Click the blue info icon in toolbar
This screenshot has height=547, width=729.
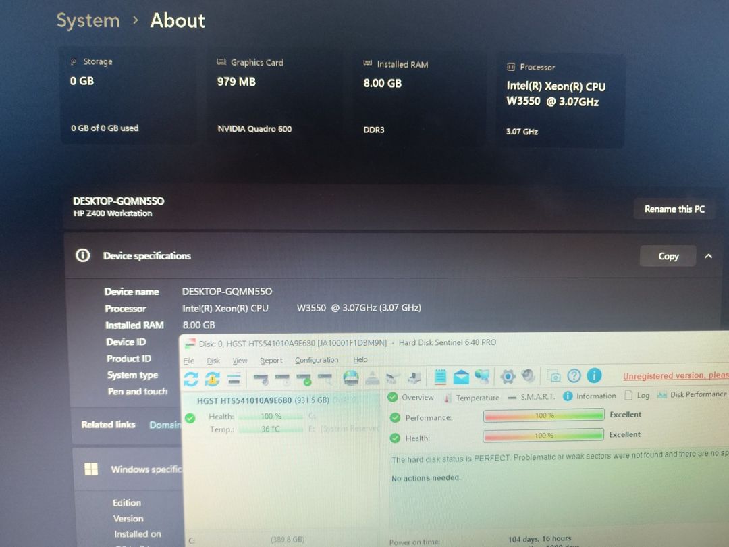(594, 375)
